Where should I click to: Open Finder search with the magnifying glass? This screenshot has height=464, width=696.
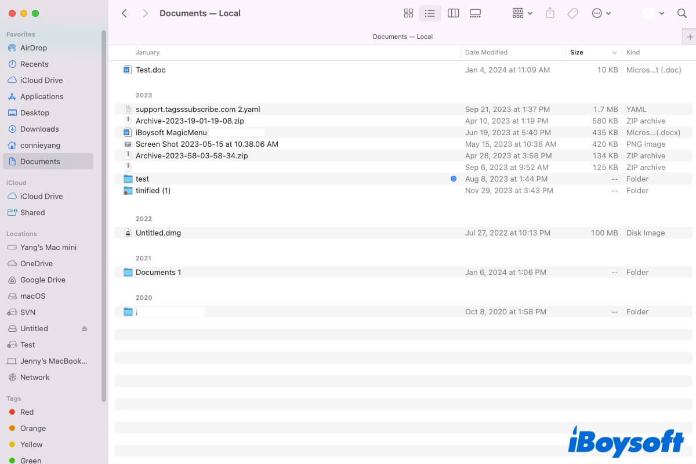(682, 13)
